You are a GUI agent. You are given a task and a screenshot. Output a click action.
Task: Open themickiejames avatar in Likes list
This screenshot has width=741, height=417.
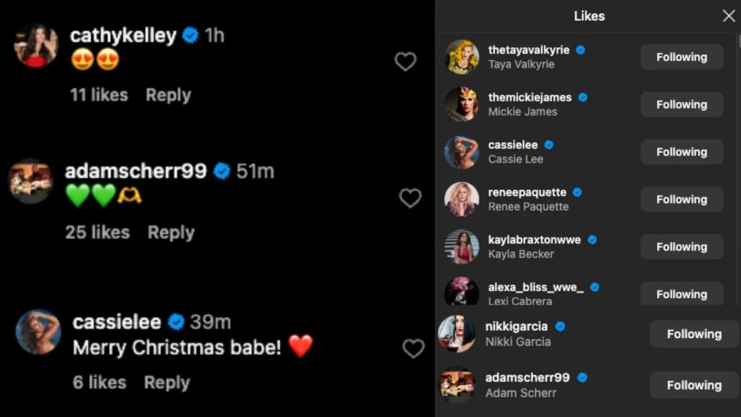pyautogui.click(x=462, y=104)
